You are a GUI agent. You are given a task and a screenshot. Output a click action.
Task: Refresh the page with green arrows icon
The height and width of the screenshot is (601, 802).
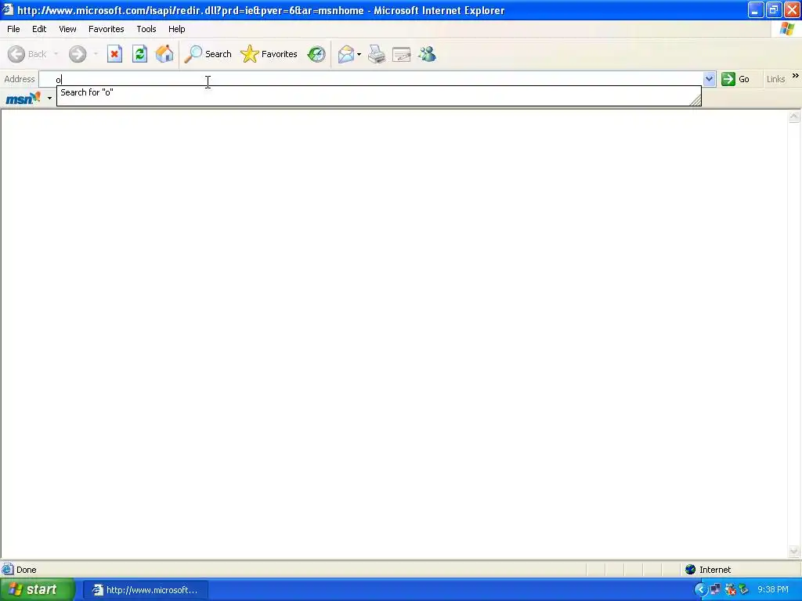139,54
